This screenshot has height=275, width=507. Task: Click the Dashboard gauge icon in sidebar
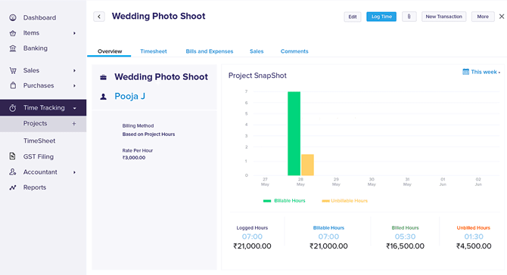click(13, 17)
